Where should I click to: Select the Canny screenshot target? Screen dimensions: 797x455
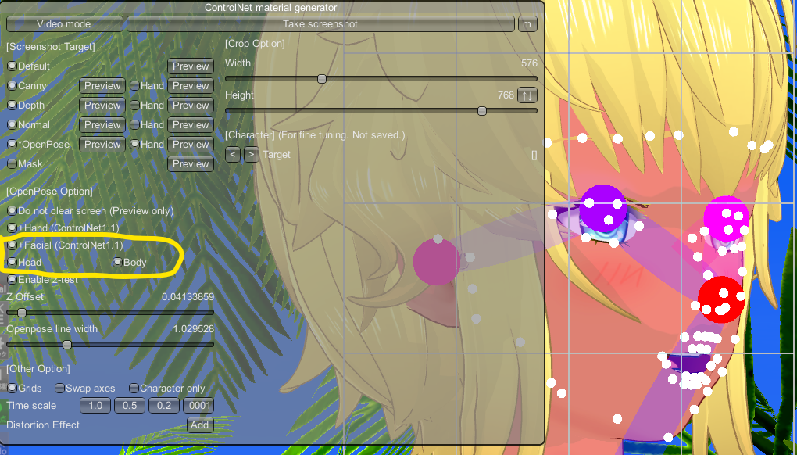pos(12,86)
